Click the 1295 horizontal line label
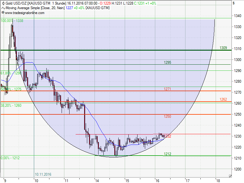 pos(167,63)
